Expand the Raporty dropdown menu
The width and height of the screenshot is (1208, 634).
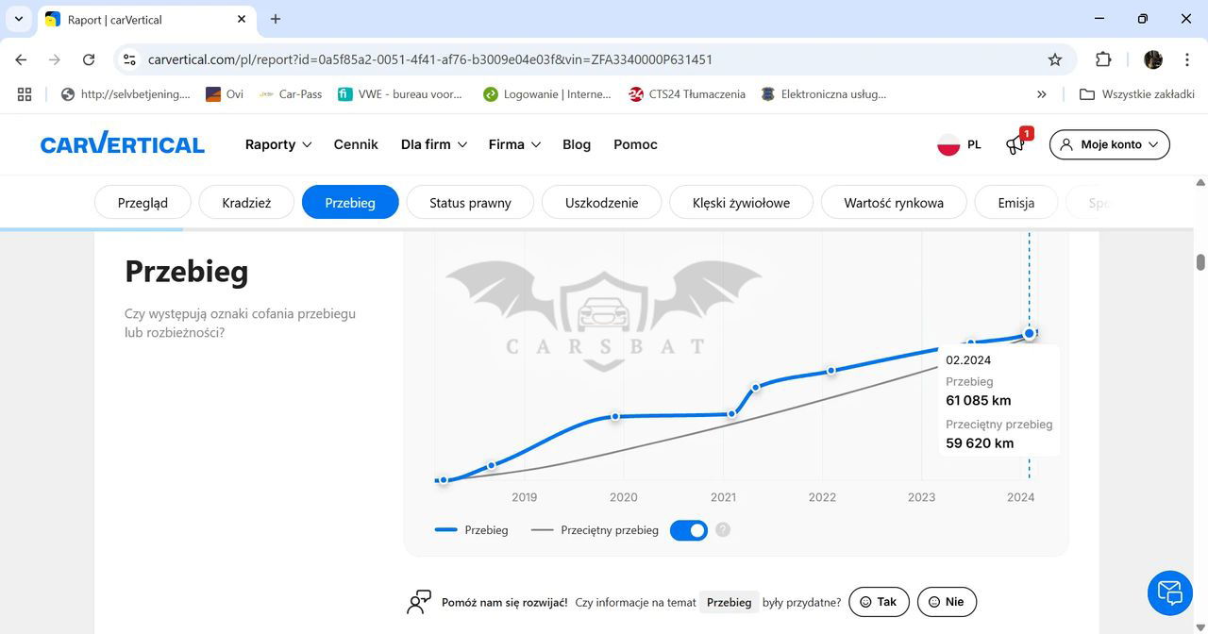click(x=277, y=144)
